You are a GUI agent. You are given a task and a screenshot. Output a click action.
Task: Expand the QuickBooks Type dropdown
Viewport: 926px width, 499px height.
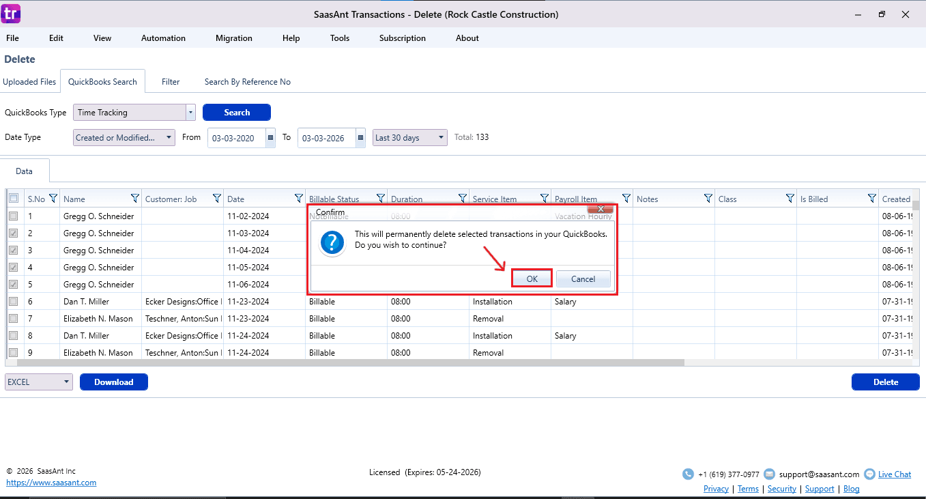point(190,113)
